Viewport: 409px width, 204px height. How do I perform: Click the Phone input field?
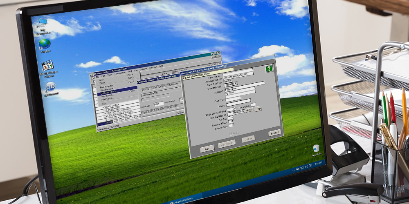(238, 102)
